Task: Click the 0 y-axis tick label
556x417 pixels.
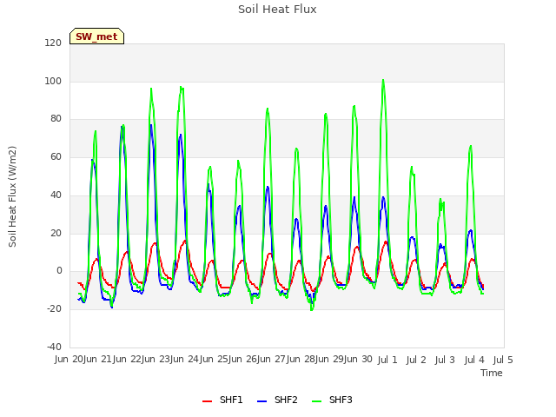Action: pos(59,271)
